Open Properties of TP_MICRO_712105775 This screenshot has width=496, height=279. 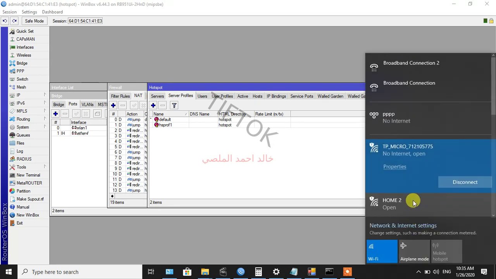tap(394, 167)
